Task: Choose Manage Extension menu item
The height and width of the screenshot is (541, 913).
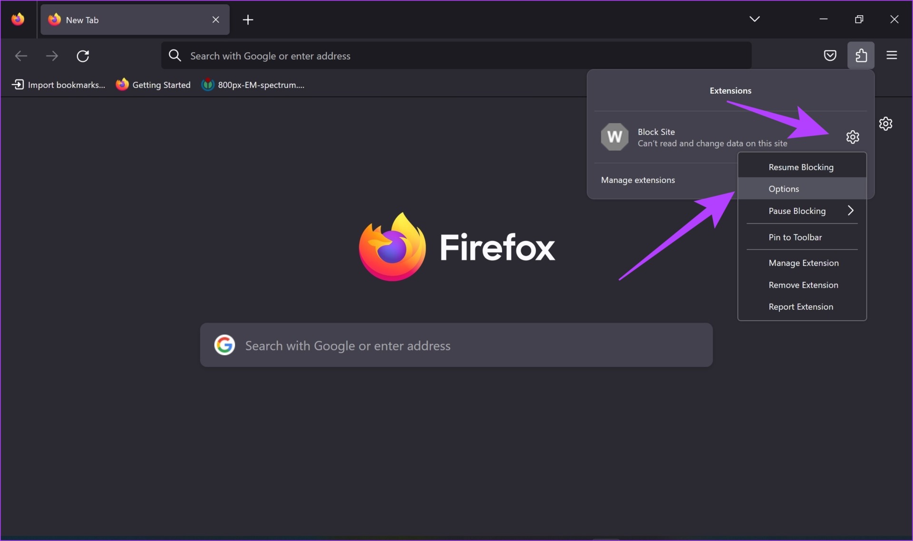Action: coord(802,263)
